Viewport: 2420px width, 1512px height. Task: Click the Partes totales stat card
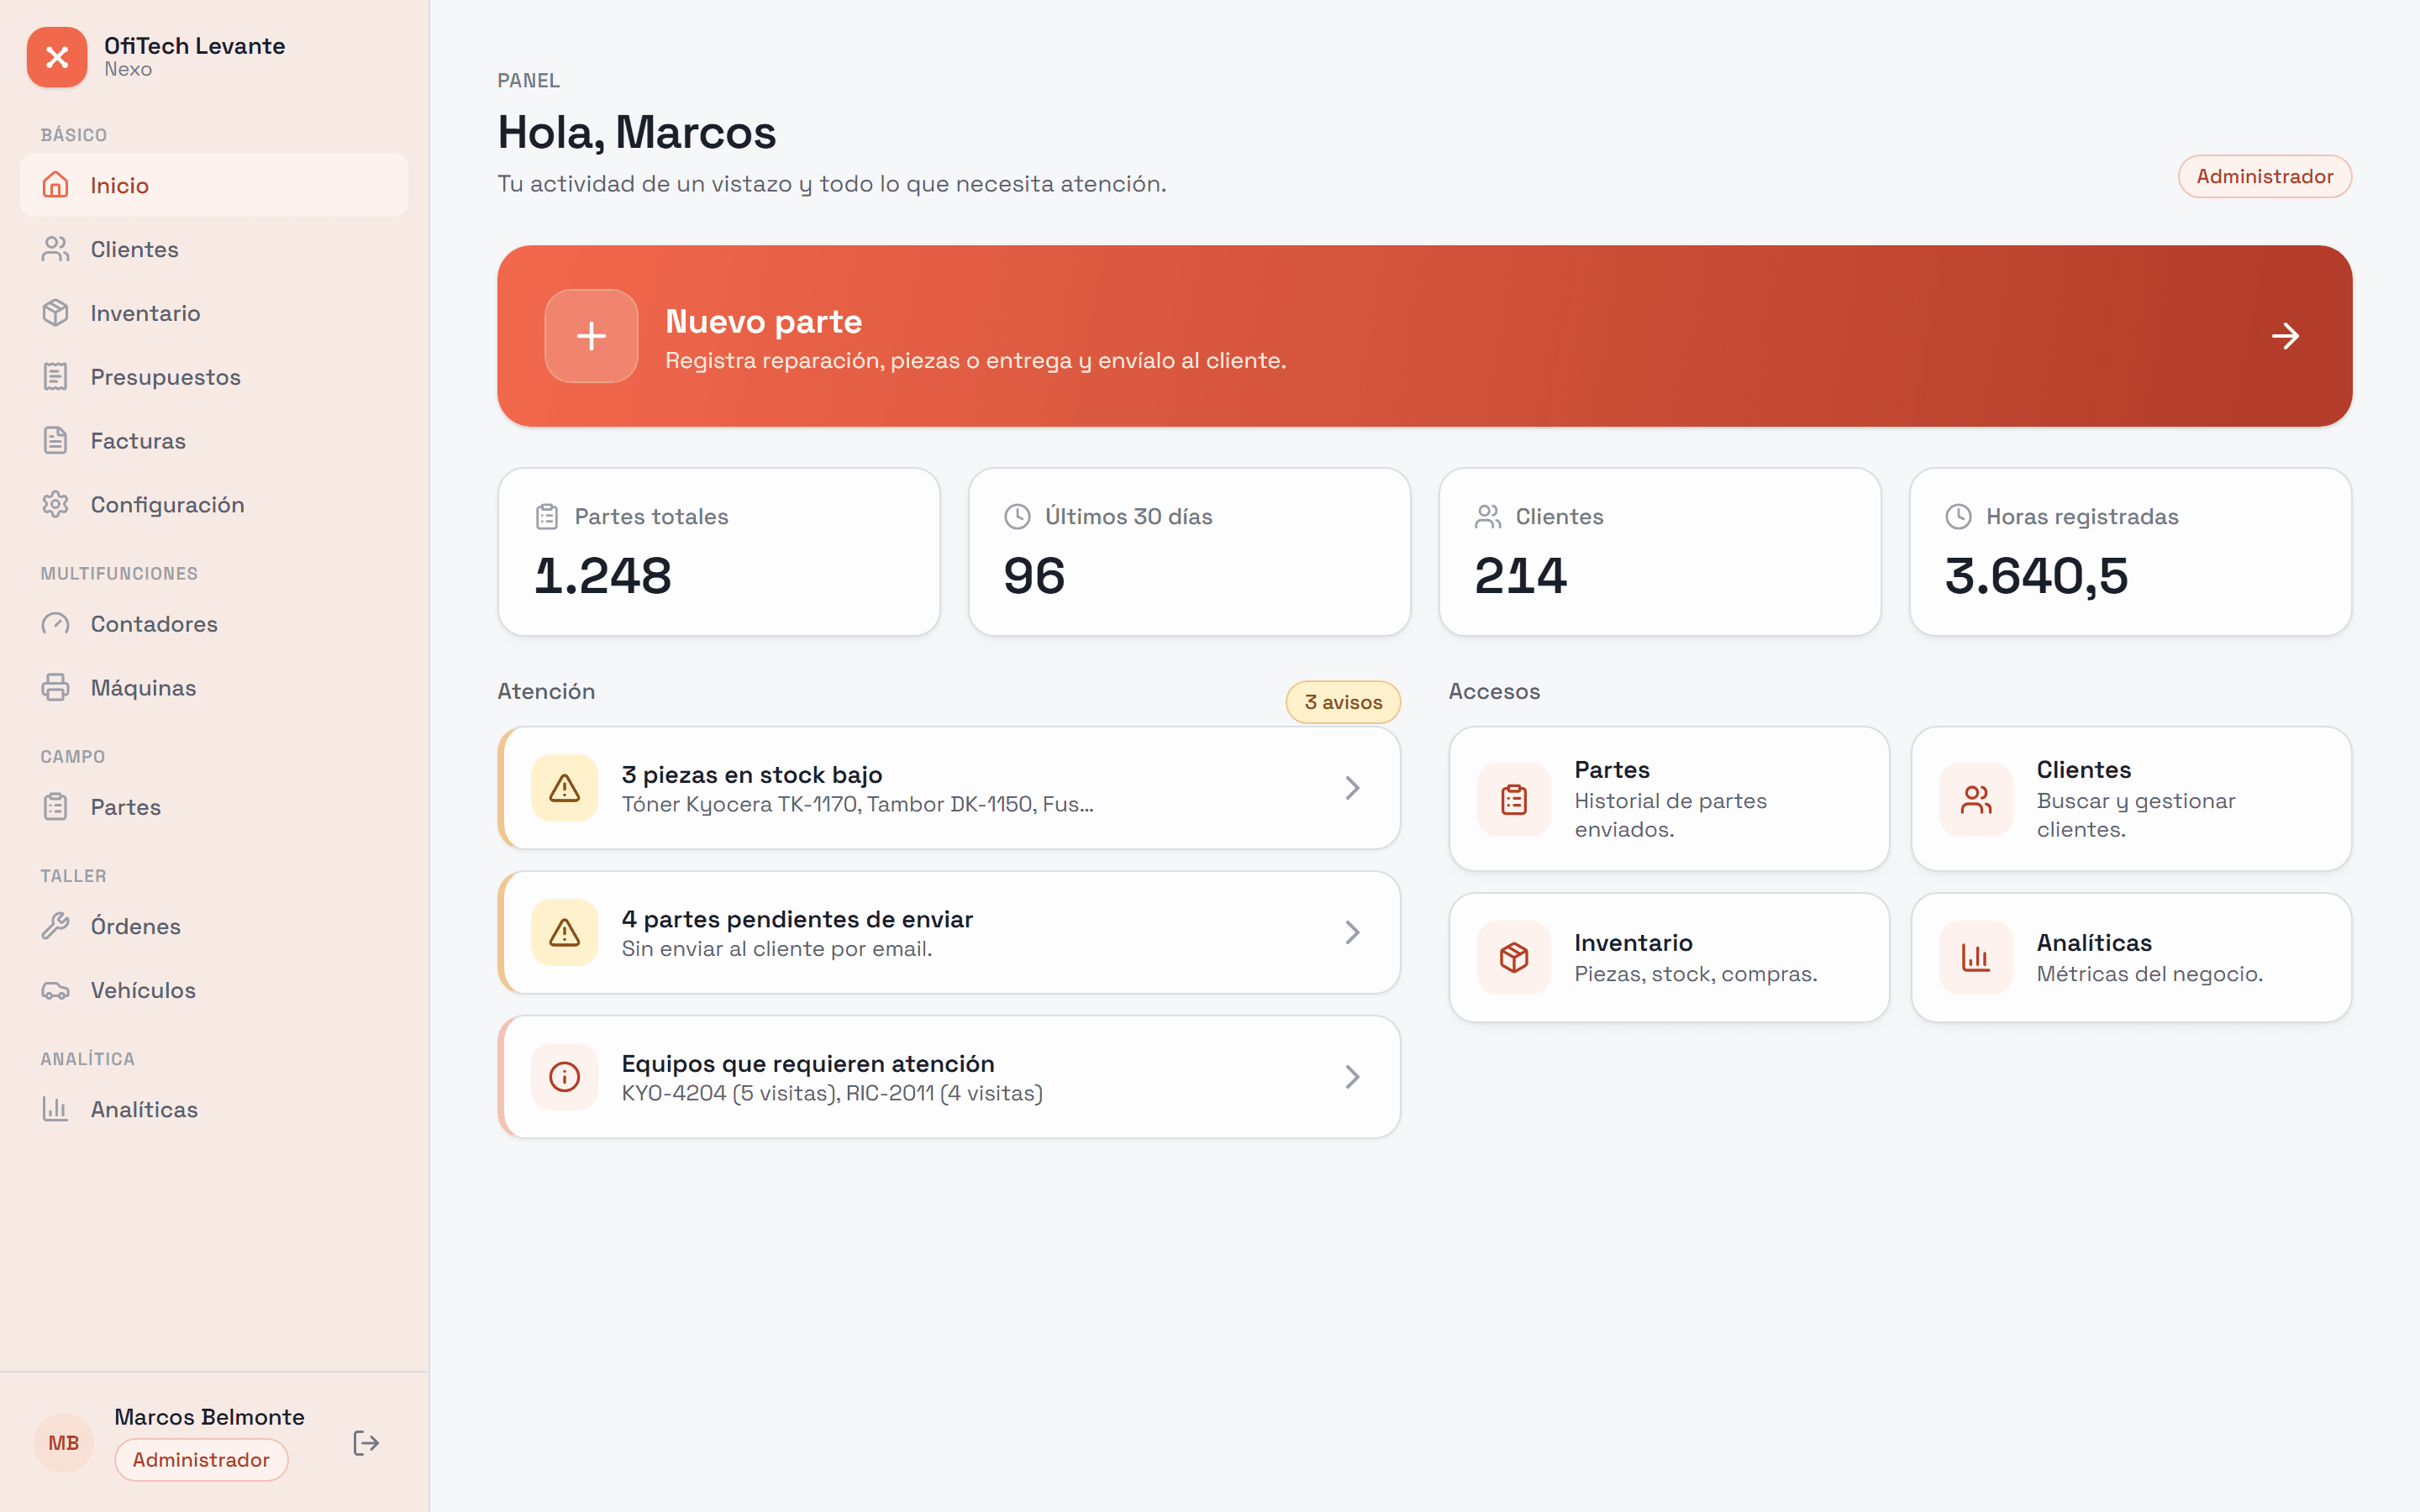click(719, 552)
